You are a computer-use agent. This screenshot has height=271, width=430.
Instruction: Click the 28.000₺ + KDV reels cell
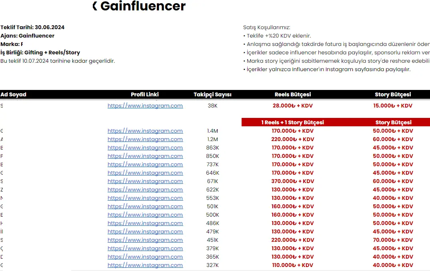293,106
